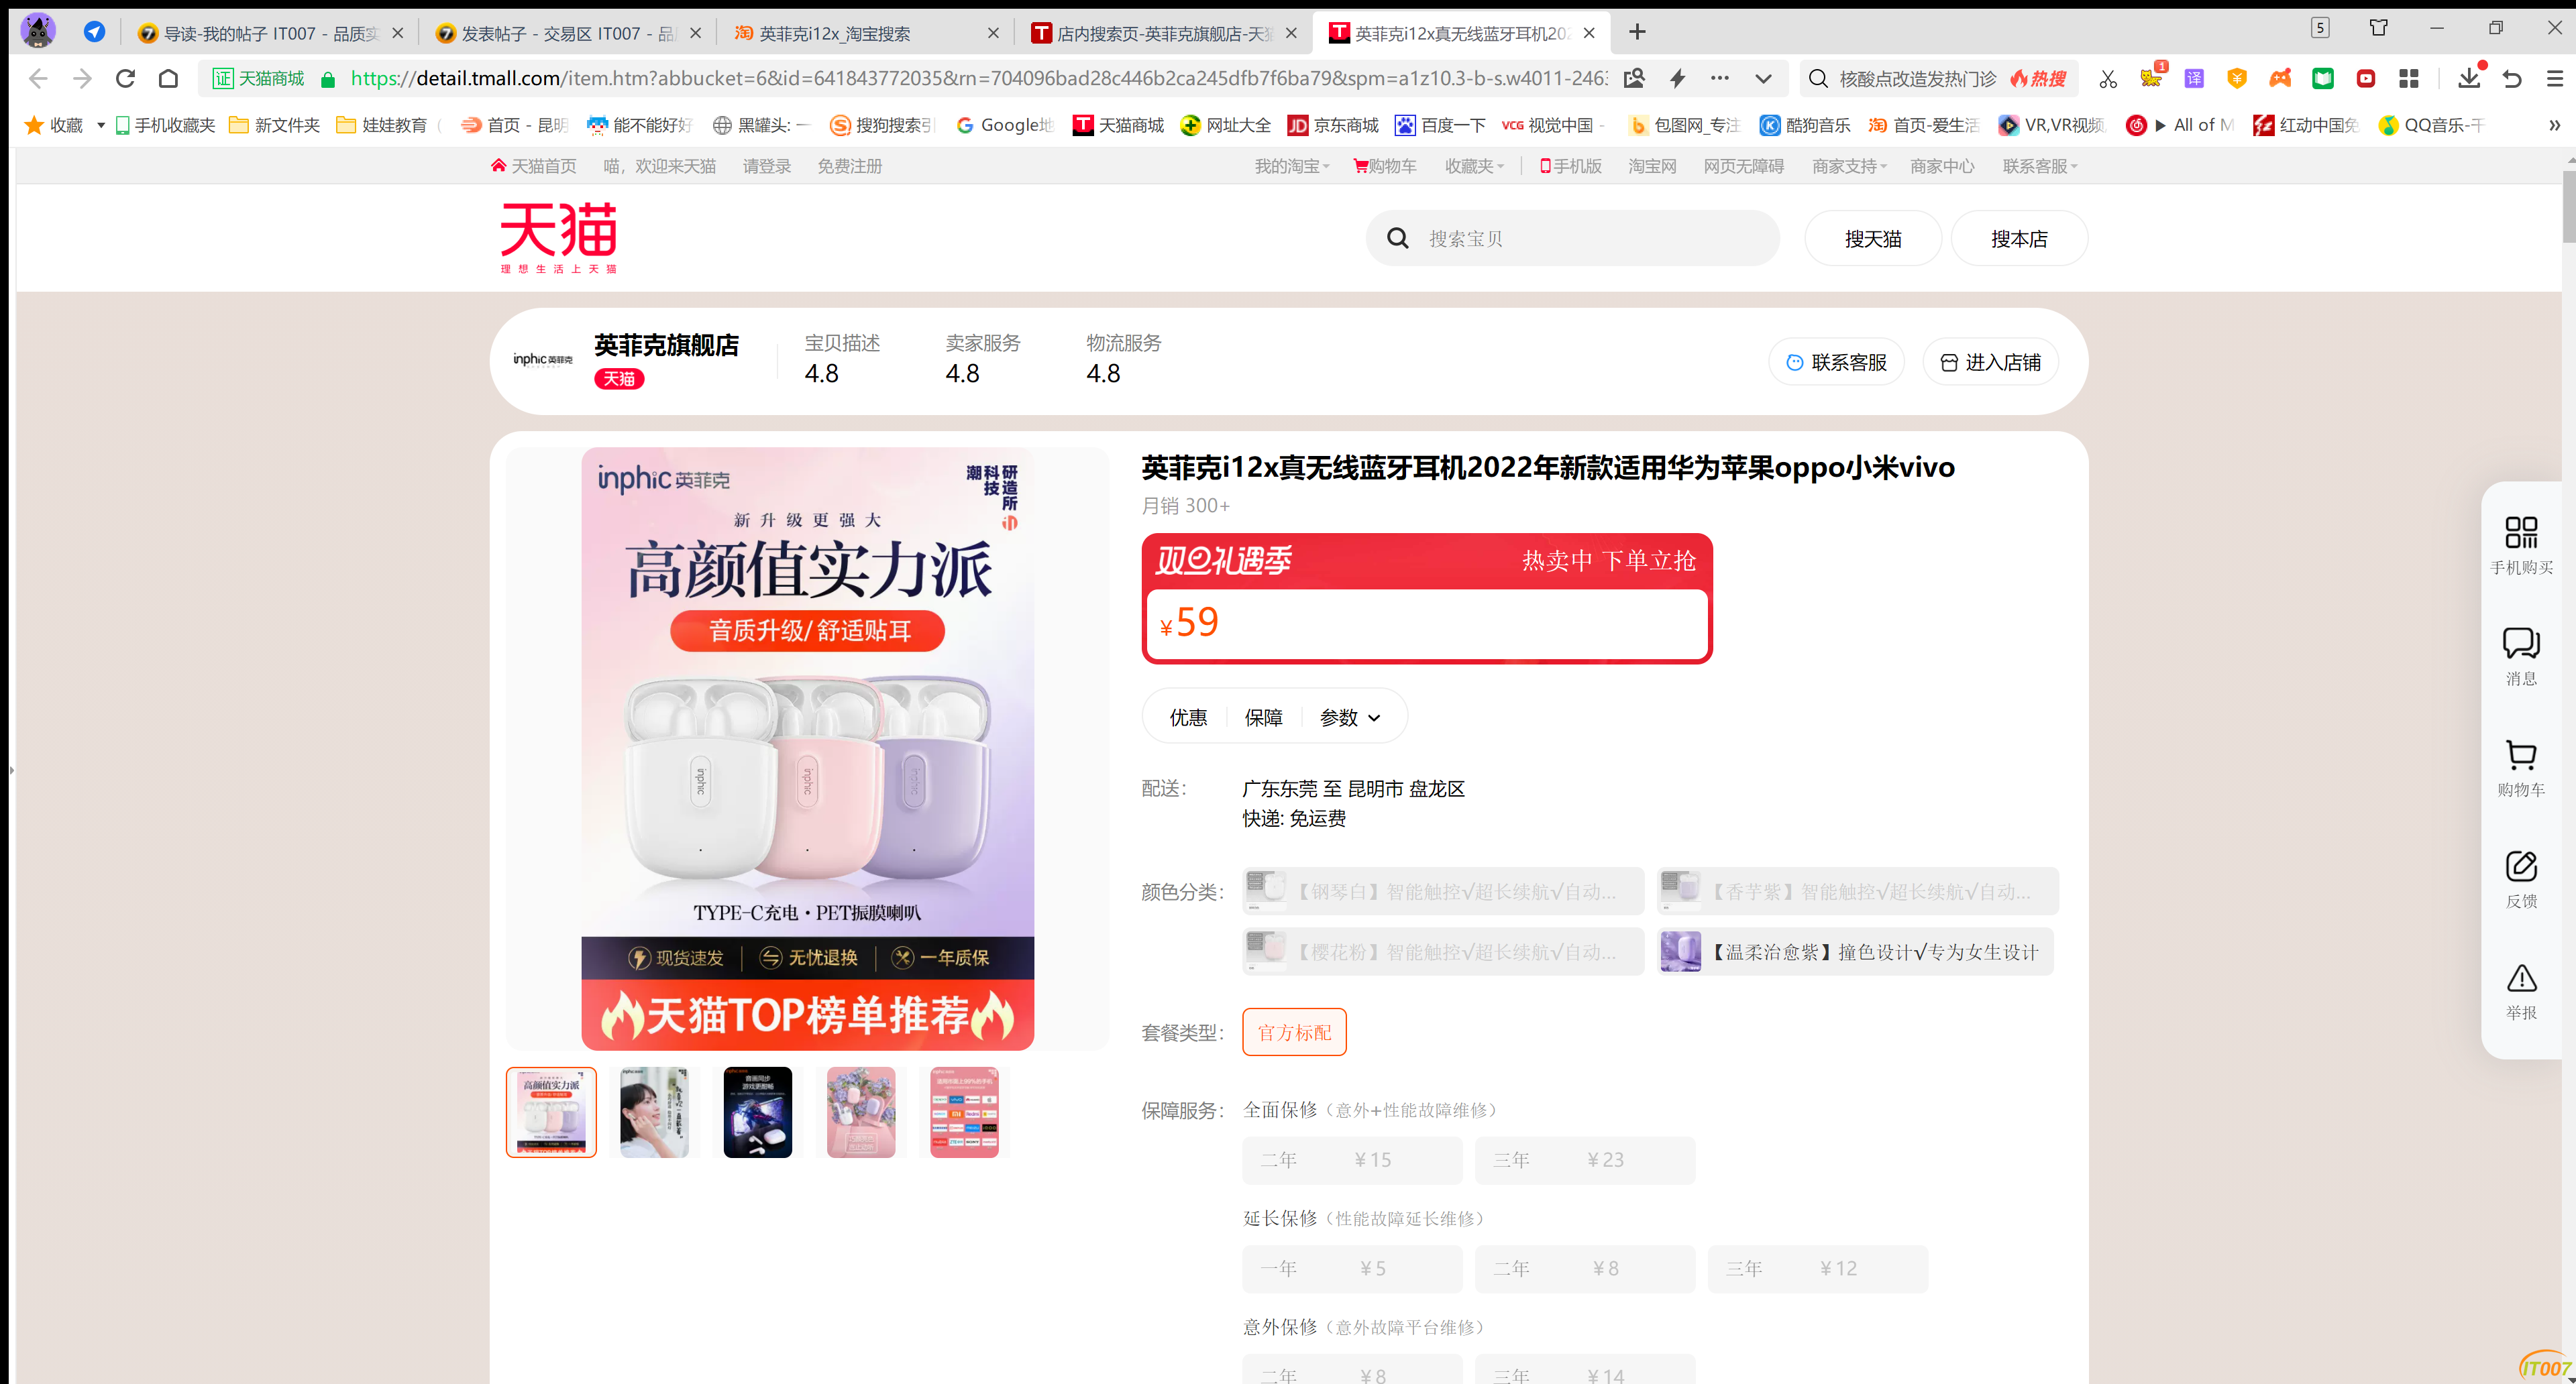Click the Tmall 天猫 logo
The image size is (2576, 1384).
(x=558, y=237)
